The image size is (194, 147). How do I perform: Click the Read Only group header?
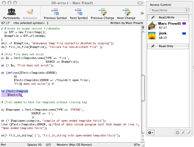pyautogui.click(x=168, y=46)
